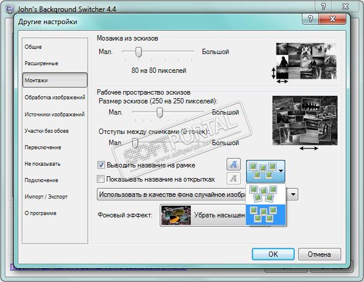Show the О программе section
Viewport: 364px width, 282px height.
pyautogui.click(x=41, y=213)
